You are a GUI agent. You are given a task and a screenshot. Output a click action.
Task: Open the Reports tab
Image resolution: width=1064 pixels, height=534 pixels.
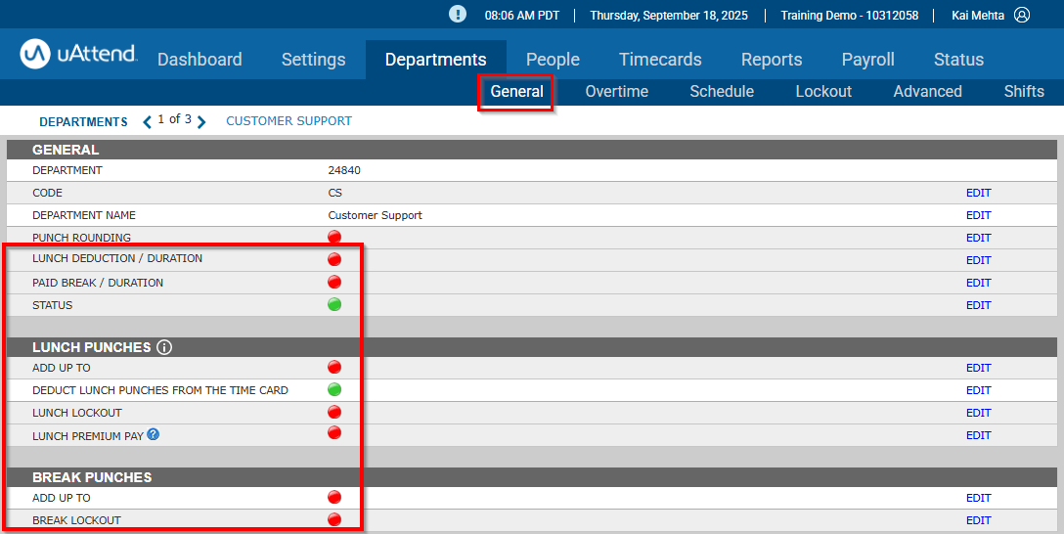click(x=772, y=60)
